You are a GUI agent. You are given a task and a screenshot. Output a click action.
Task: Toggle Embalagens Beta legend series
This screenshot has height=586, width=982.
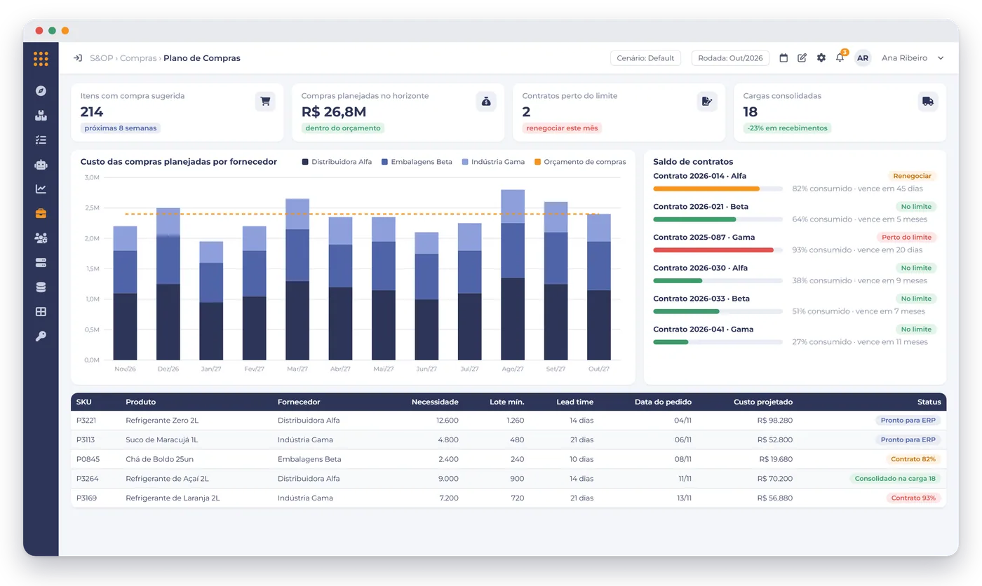click(x=417, y=162)
